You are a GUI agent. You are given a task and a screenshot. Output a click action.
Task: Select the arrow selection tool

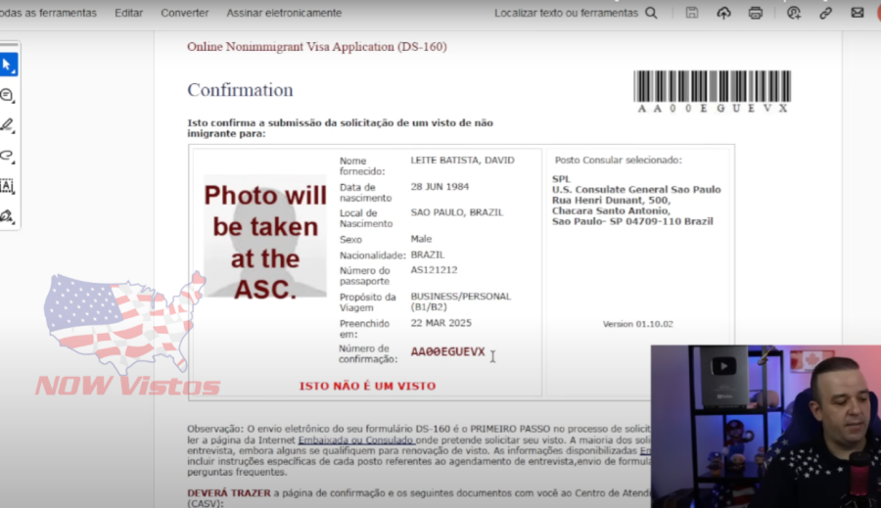tap(7, 66)
